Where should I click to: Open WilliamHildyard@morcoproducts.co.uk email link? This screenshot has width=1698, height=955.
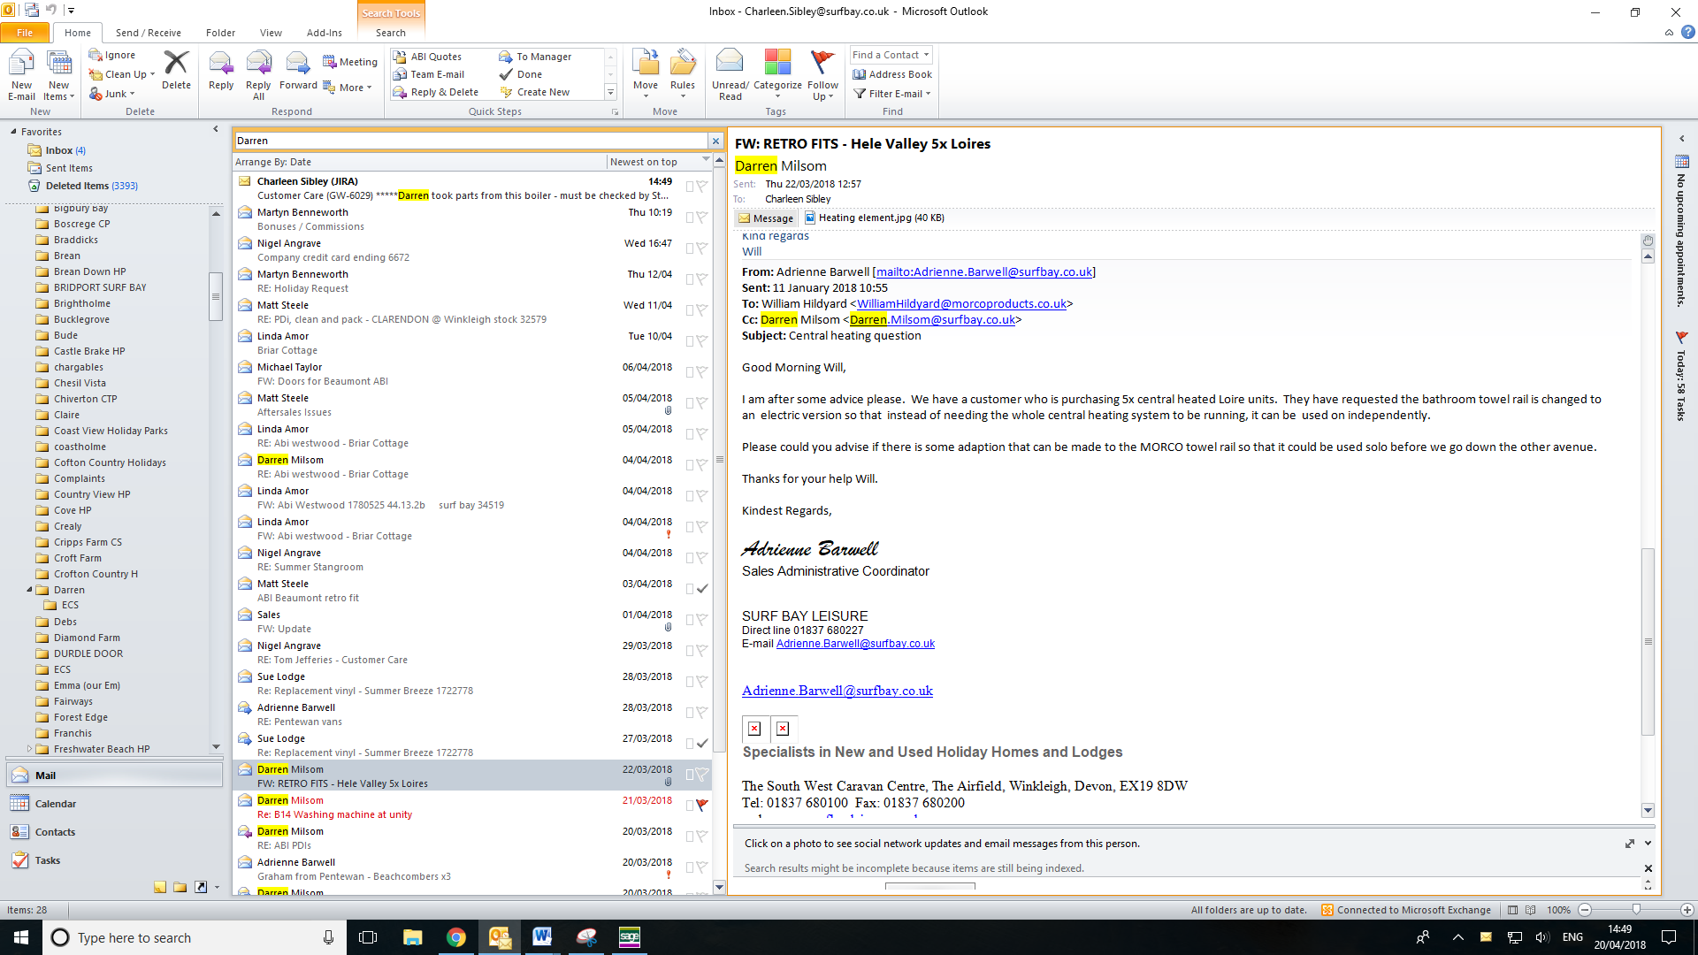[961, 304]
